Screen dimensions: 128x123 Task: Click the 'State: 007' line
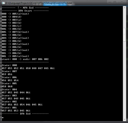point(9,71)
